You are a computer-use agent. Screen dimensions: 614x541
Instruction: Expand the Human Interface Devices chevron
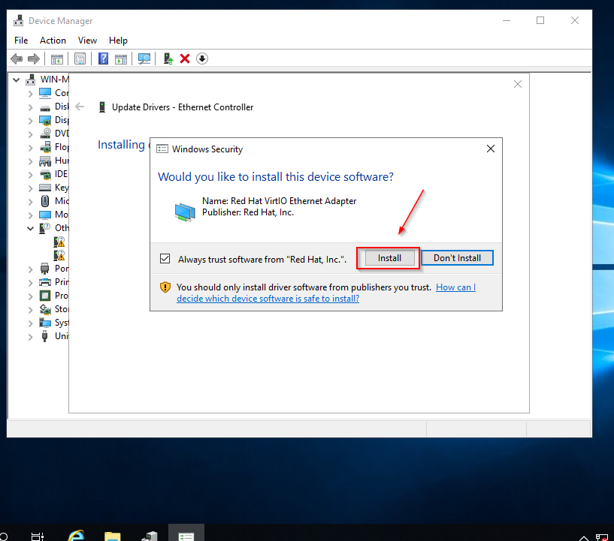point(31,161)
